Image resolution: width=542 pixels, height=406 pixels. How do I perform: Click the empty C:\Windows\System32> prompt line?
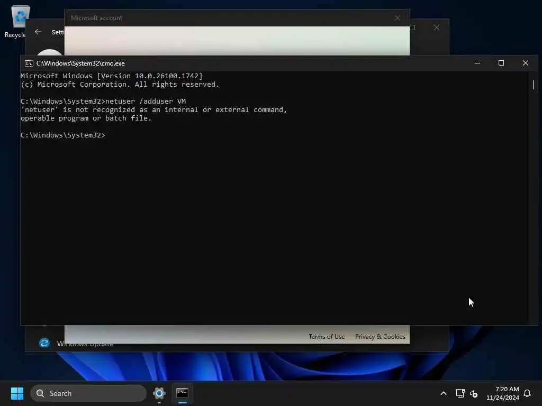click(x=63, y=135)
